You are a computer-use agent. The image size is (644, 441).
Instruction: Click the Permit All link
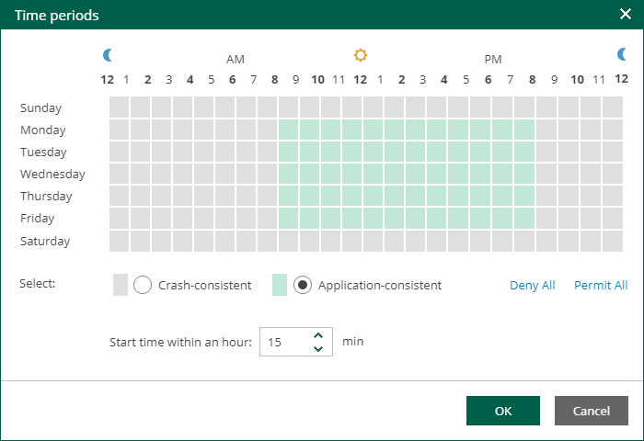point(601,285)
